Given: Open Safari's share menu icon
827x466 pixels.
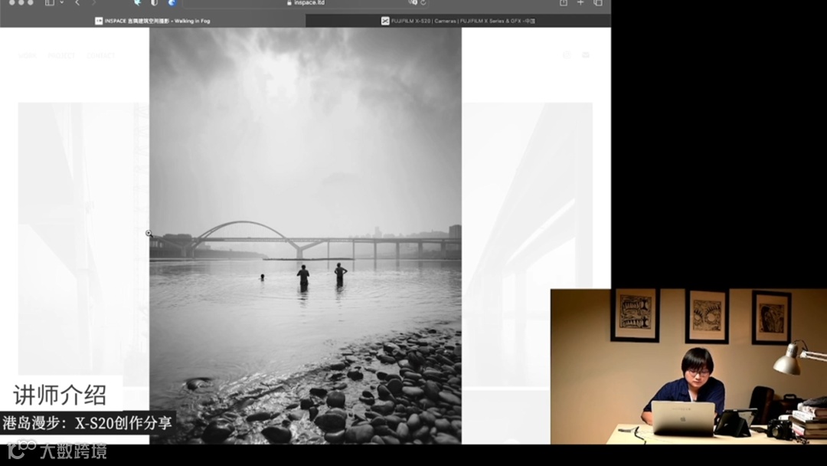Looking at the screenshot, I should (x=564, y=2).
